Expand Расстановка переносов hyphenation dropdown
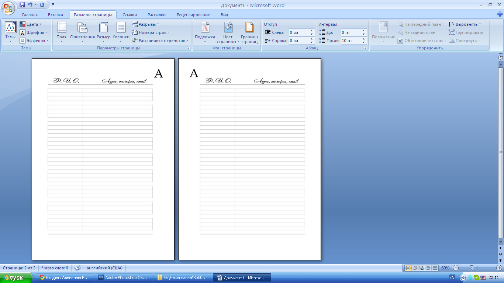Viewport: 504px width, 283px height. [160, 41]
